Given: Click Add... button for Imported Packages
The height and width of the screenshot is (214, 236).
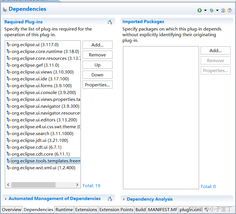Looking at the screenshot, I should tap(216, 50).
